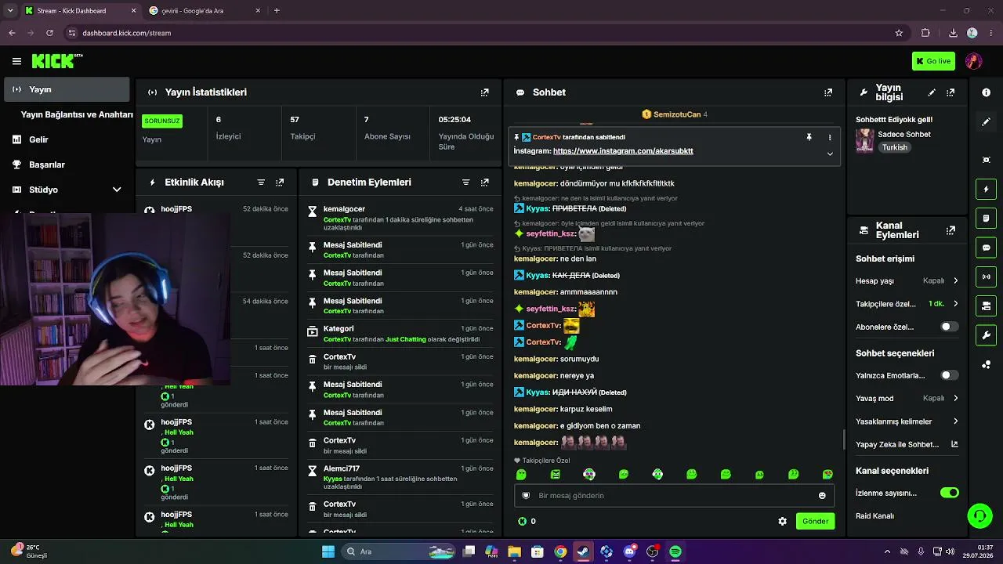
Task: Open Yavaş mod setting arrow
Action: click(955, 398)
